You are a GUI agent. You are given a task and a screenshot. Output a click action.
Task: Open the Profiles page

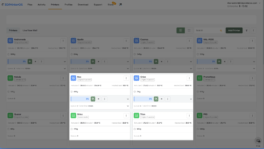click(x=69, y=5)
